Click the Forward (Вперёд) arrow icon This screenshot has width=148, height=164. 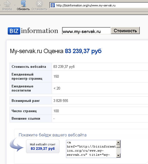tap(7, 4)
